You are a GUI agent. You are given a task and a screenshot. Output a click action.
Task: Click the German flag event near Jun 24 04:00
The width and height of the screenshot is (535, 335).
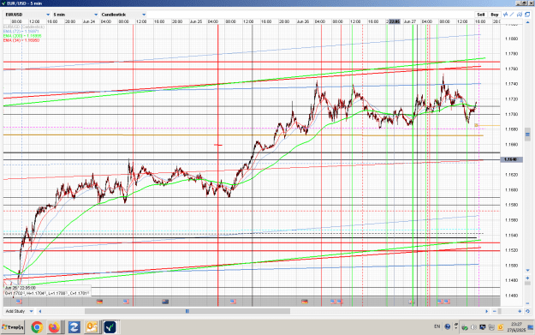[99, 302]
